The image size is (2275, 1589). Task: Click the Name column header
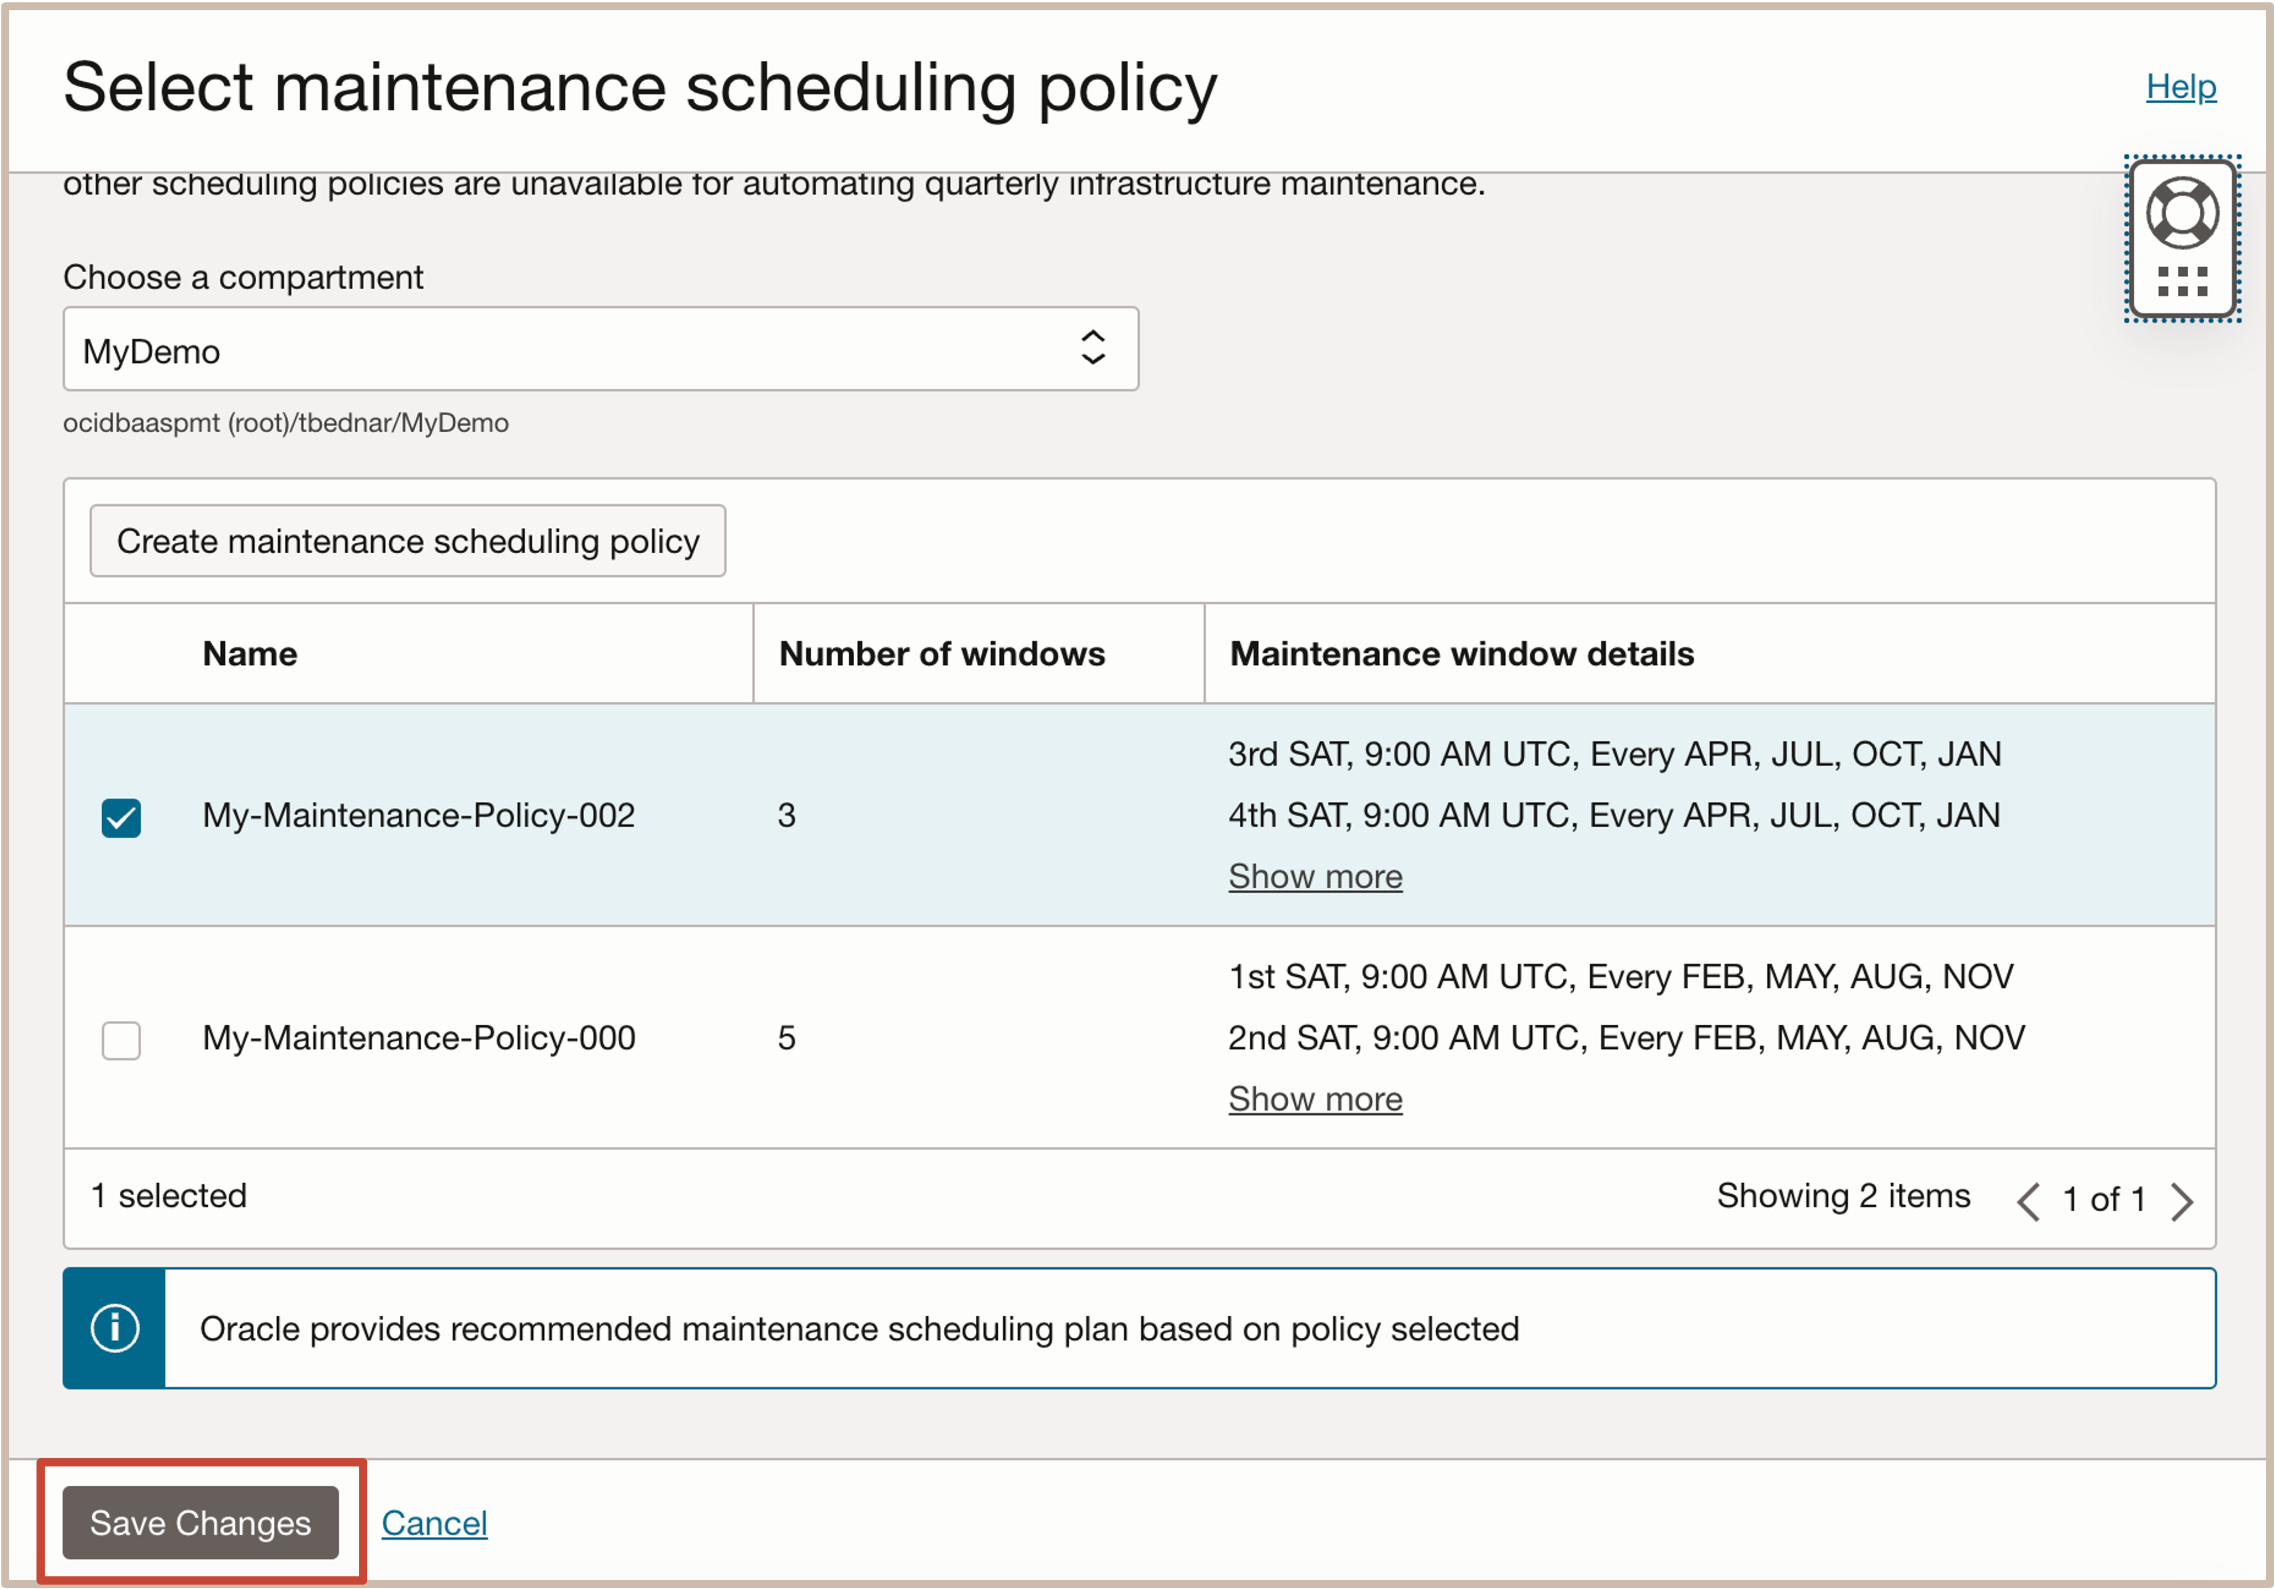click(x=250, y=654)
